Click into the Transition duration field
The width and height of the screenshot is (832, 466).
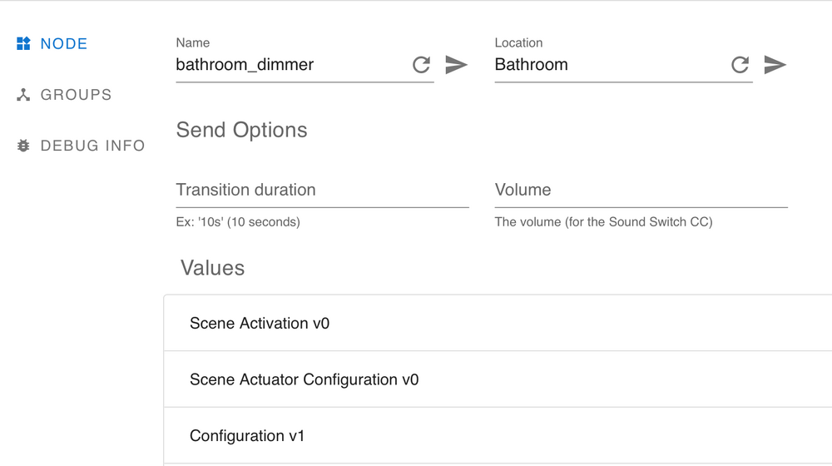tap(322, 191)
